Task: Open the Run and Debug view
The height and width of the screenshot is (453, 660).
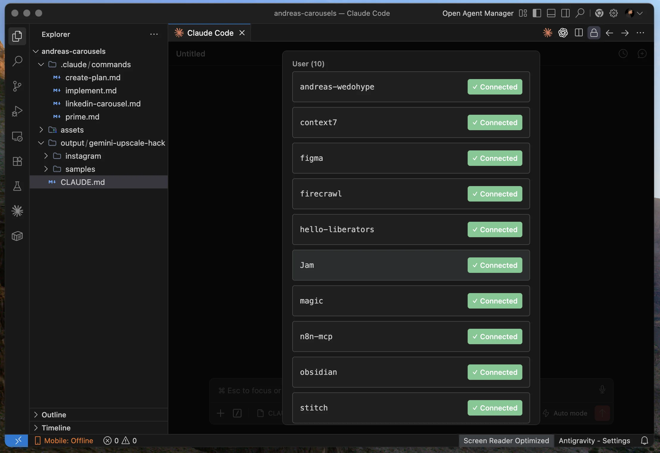Action: coord(17,111)
